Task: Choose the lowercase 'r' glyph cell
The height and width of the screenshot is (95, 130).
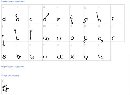Action: coord(118,33)
